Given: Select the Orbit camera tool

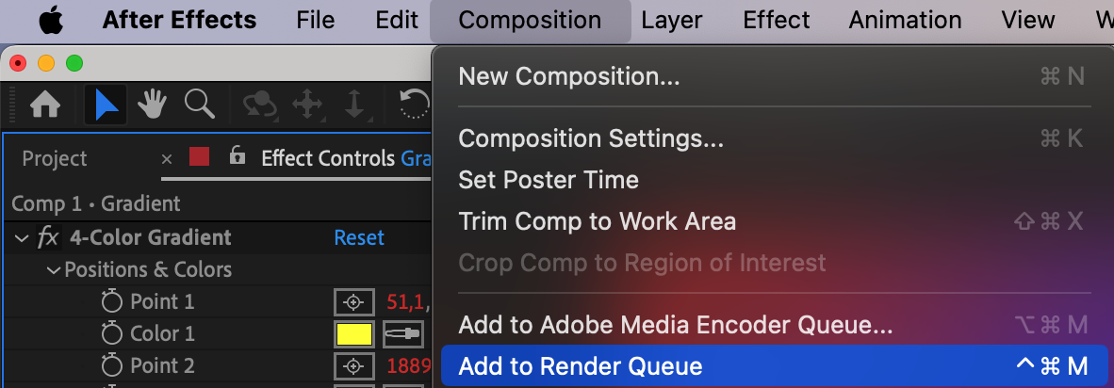Looking at the screenshot, I should click(x=260, y=105).
